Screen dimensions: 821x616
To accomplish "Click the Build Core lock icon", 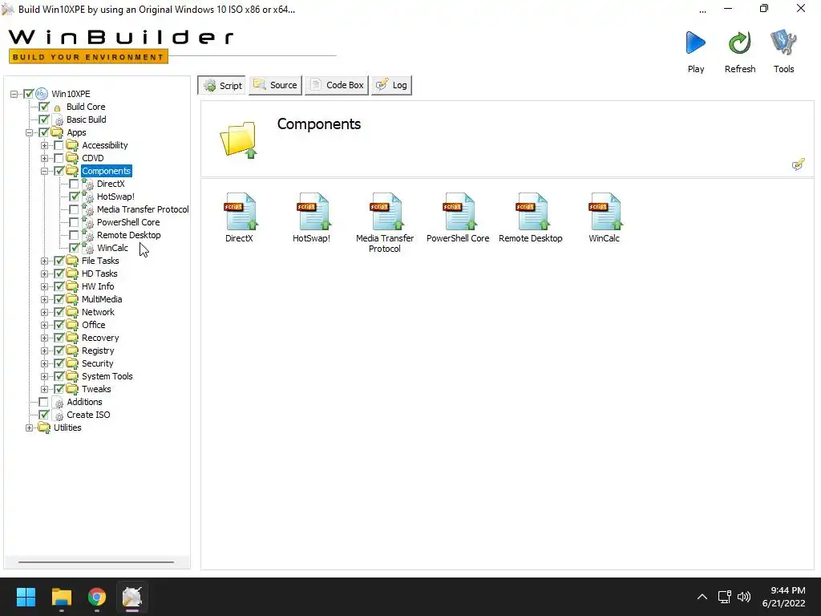I will [58, 107].
